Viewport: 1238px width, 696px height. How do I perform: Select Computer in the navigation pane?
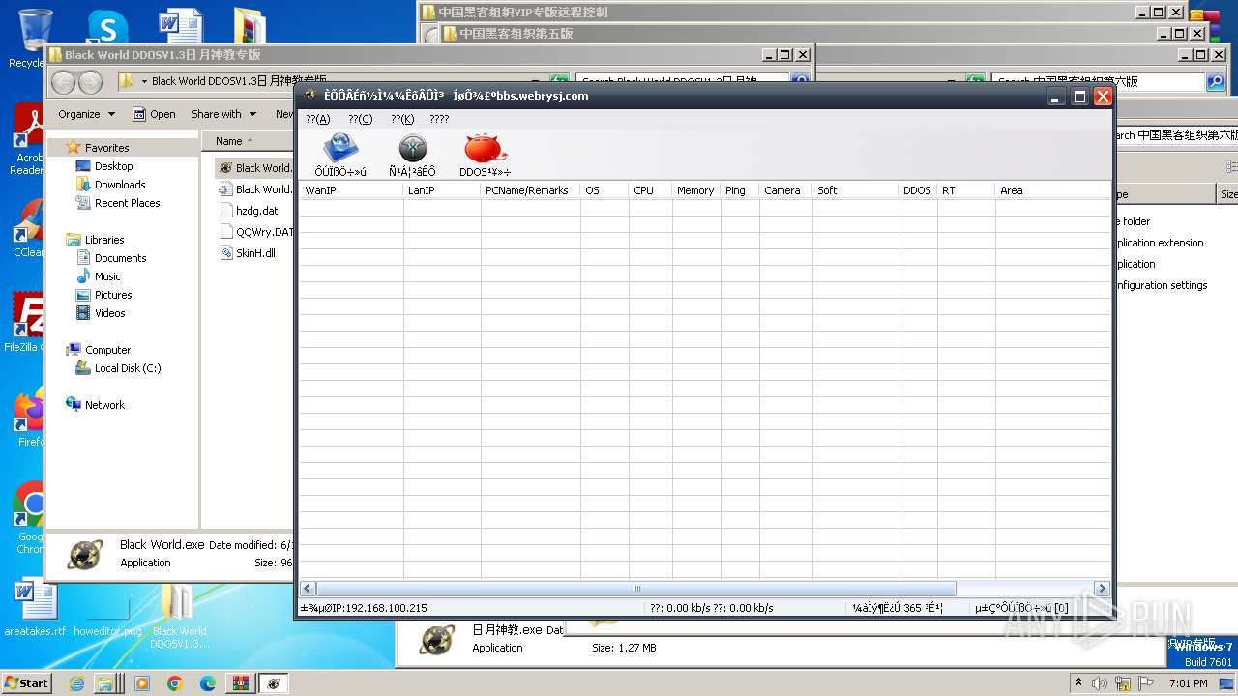point(107,350)
